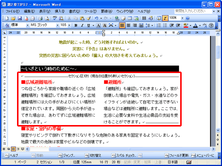Click the right indent marker on ruler
The width and height of the screenshot is (222, 166).
pyautogui.click(x=178, y=33)
